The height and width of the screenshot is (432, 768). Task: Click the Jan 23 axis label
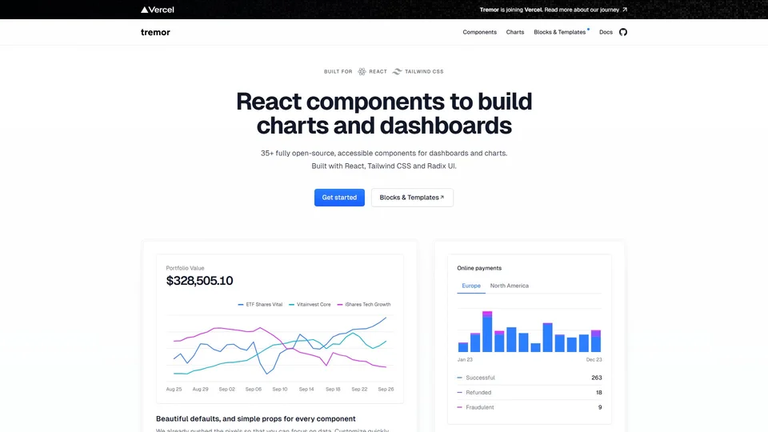click(465, 359)
